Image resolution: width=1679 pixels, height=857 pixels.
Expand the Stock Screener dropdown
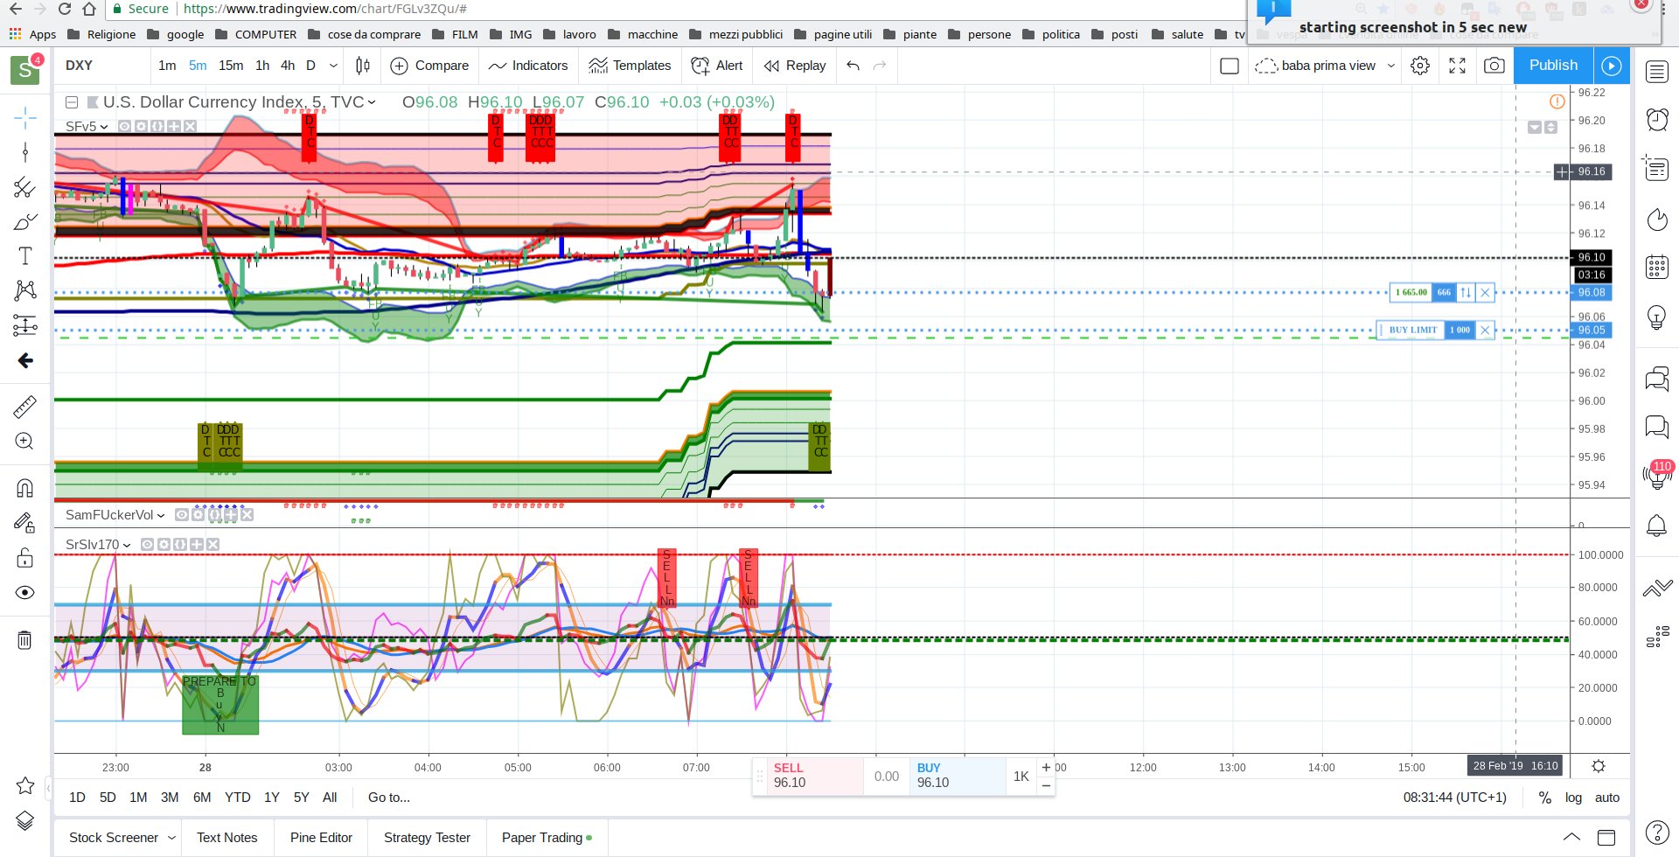[171, 838]
